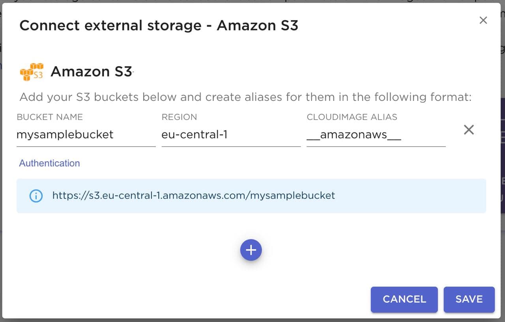Close the Connect external storage dialog

pos(483,20)
